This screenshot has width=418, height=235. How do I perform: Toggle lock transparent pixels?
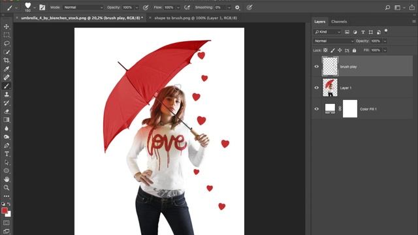pyautogui.click(x=325, y=50)
